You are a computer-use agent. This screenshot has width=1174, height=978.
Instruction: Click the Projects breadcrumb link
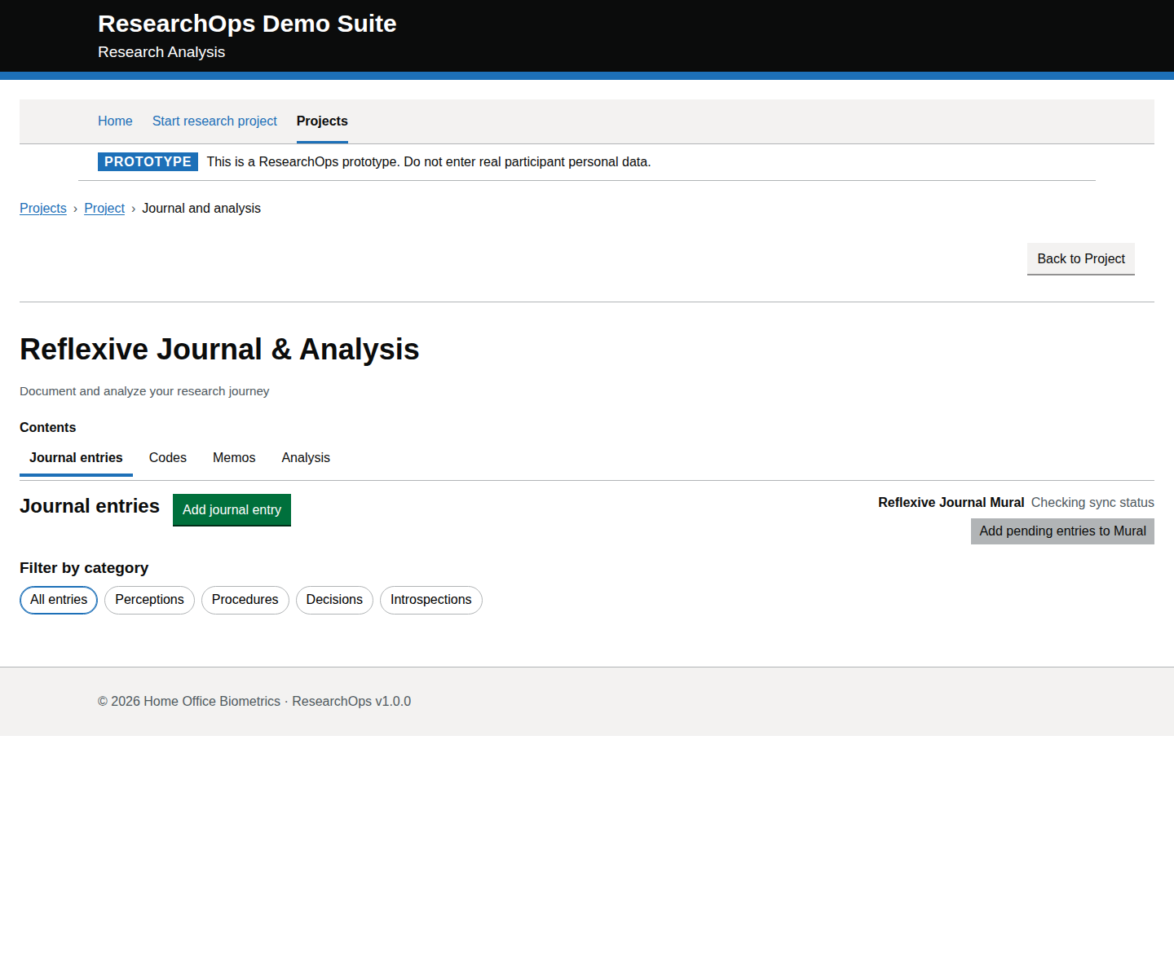click(x=43, y=208)
